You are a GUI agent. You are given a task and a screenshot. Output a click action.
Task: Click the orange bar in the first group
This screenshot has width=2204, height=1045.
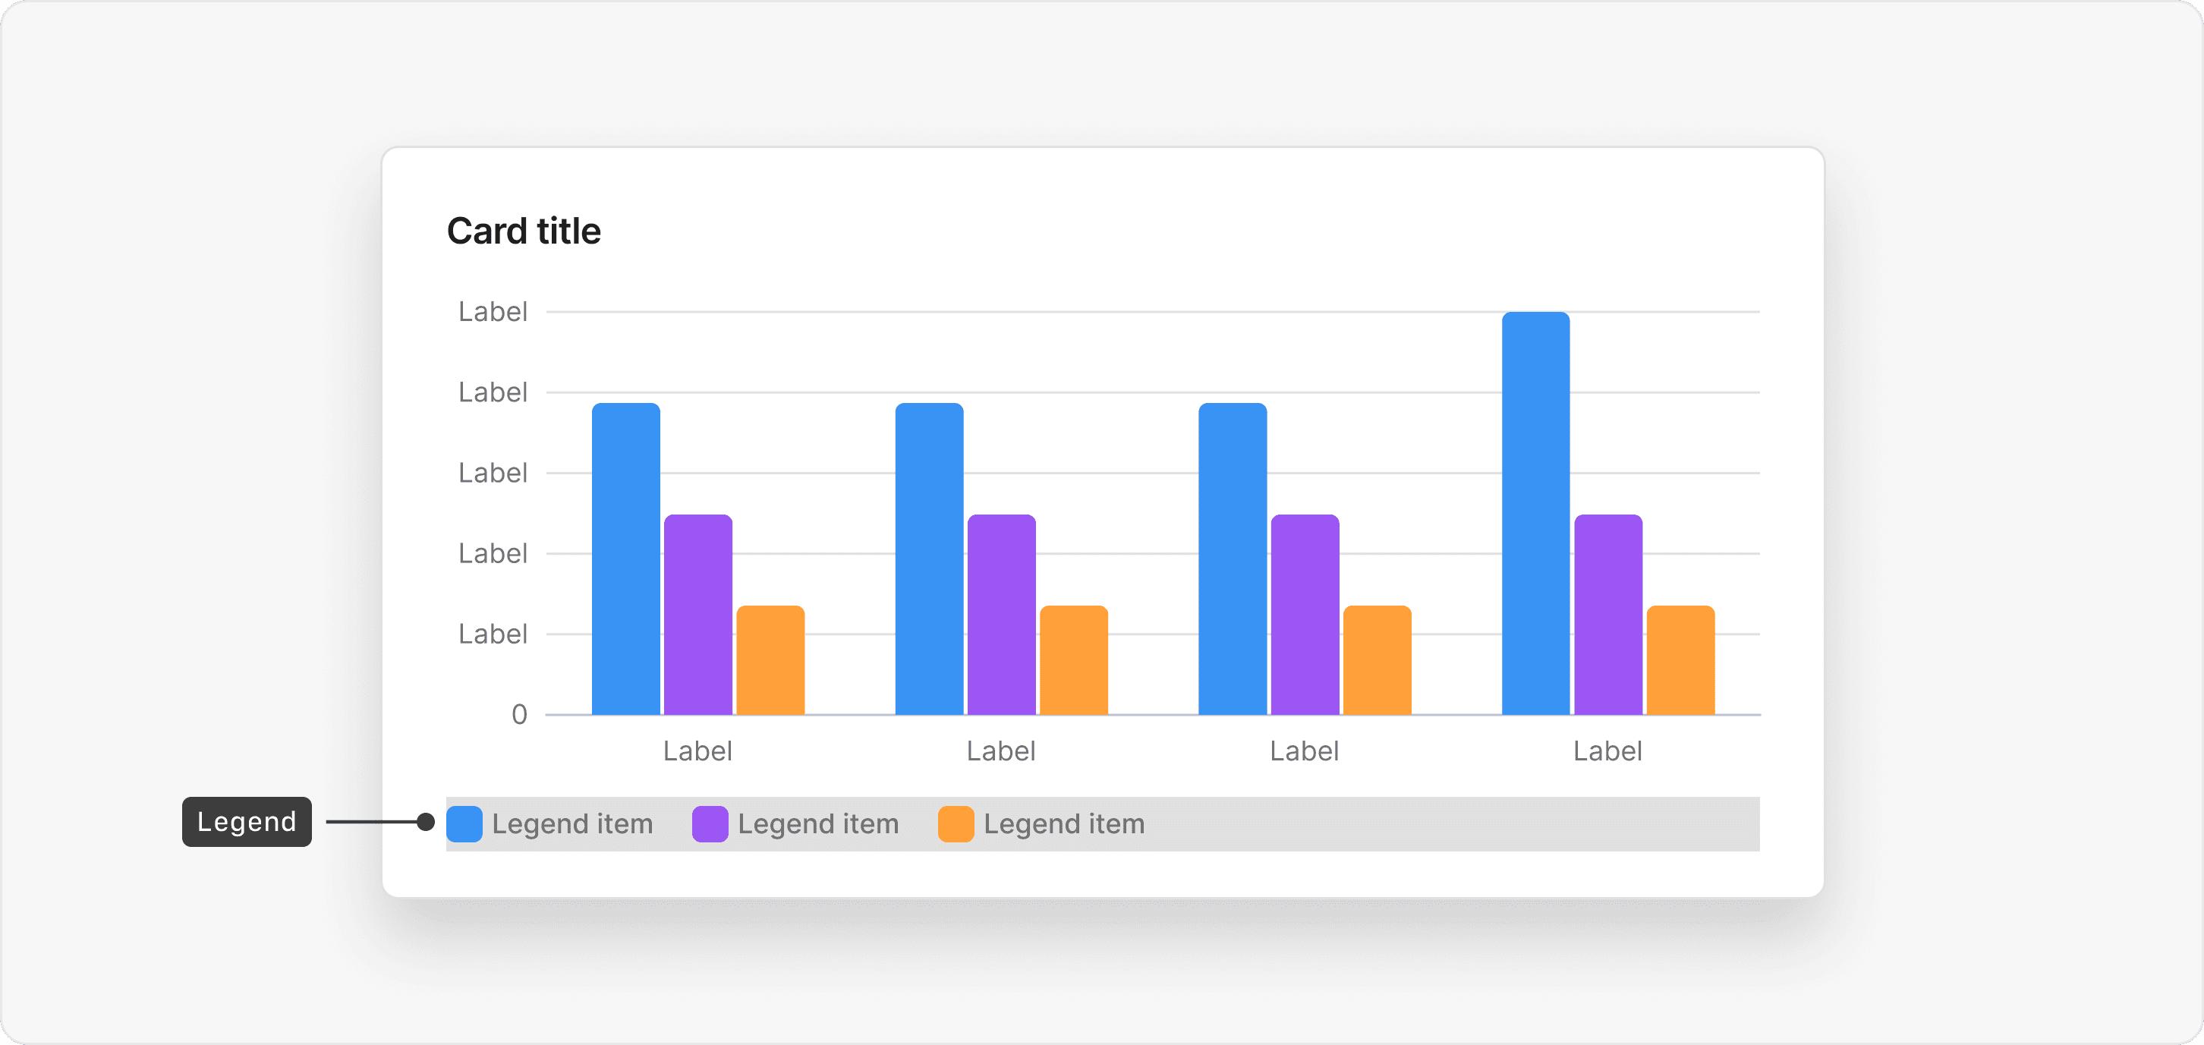pyautogui.click(x=770, y=659)
